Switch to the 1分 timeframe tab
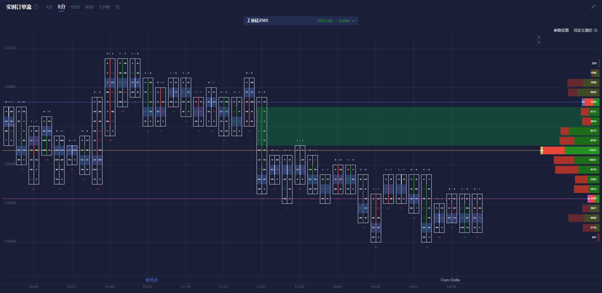Image resolution: width=602 pixels, height=293 pixels. (x=49, y=7)
